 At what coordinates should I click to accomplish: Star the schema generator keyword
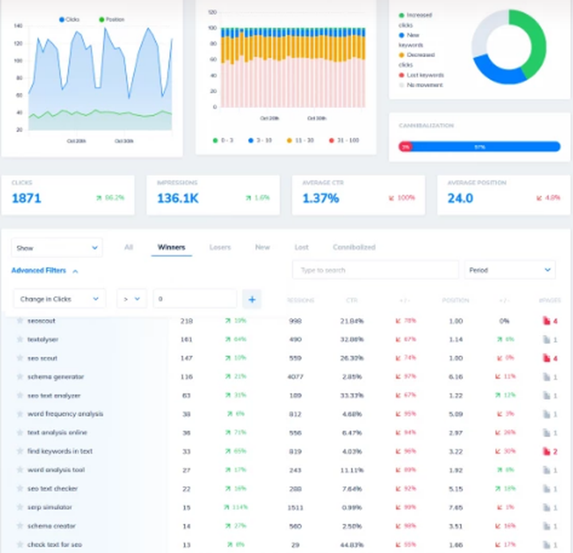pos(19,377)
